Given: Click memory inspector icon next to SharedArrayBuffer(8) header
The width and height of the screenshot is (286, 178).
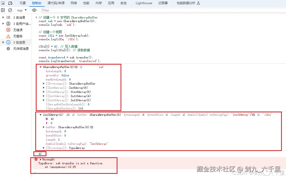Looking at the screenshot, I should point(76,67).
